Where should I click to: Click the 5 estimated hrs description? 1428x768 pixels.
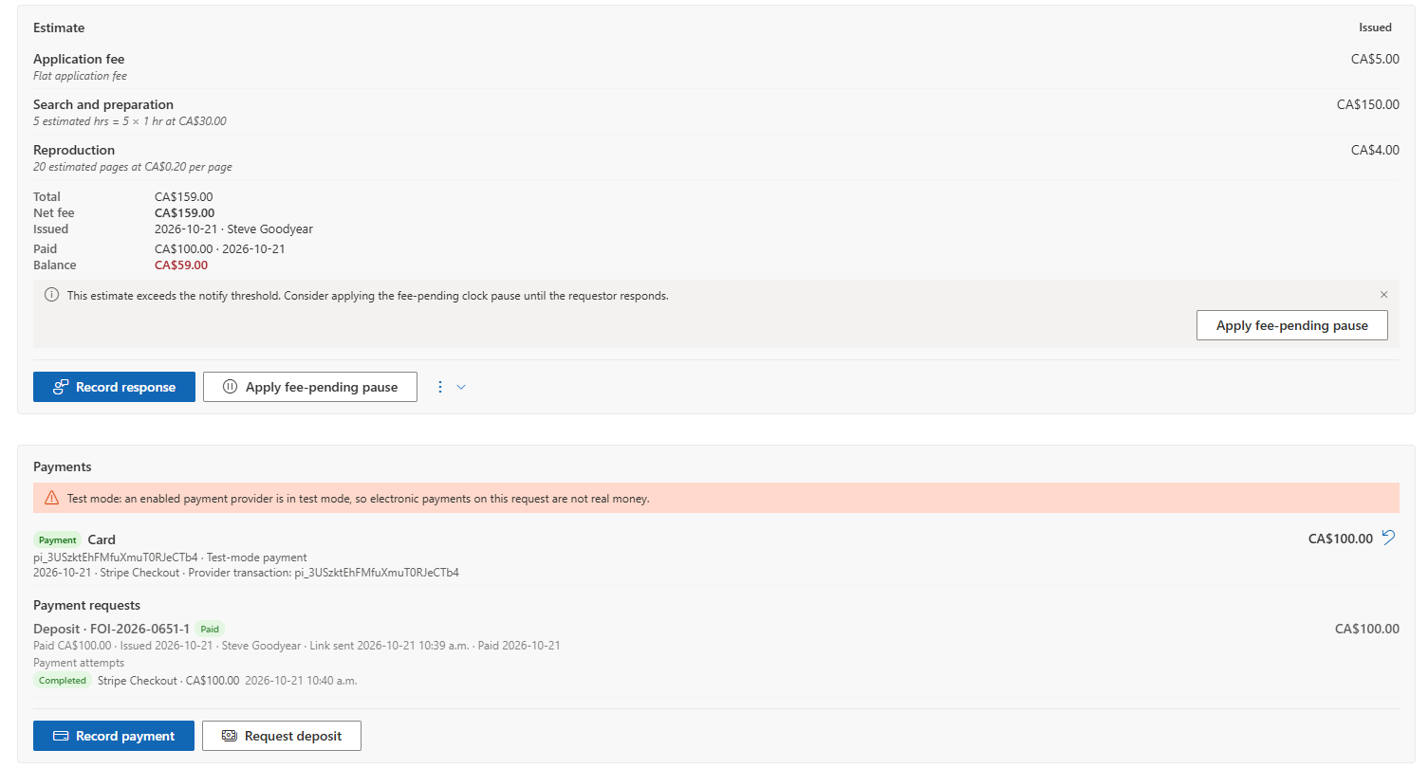pyautogui.click(x=130, y=121)
